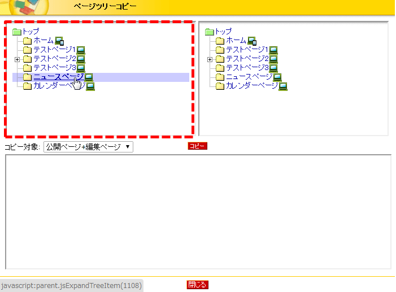Expand テストページ2 in the right tree
Image resolution: width=396 pixels, height=292 pixels.
point(210,60)
